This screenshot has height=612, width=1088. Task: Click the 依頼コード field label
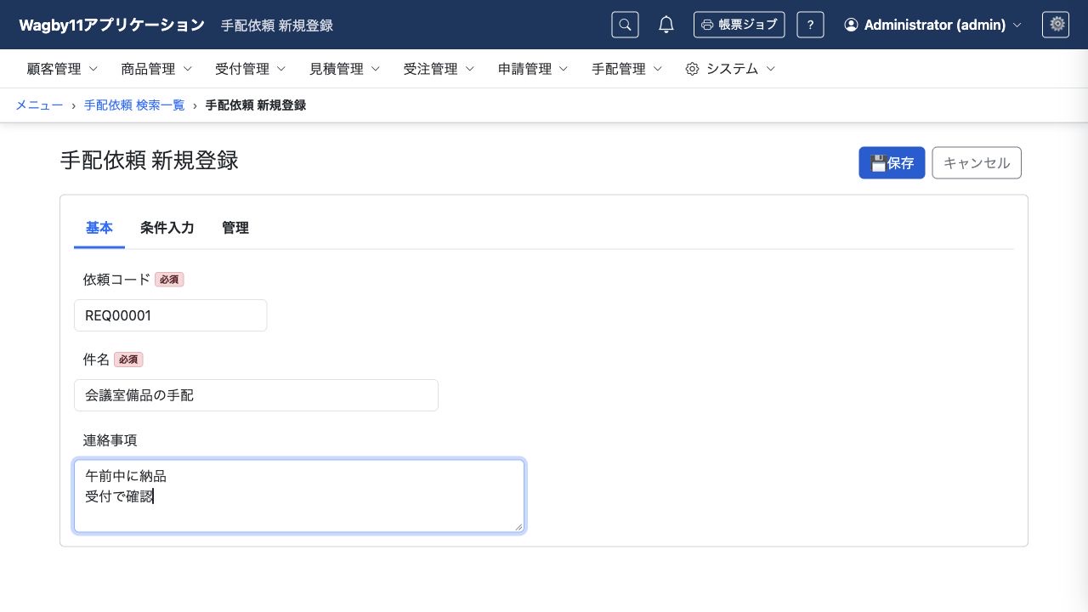[x=116, y=279]
